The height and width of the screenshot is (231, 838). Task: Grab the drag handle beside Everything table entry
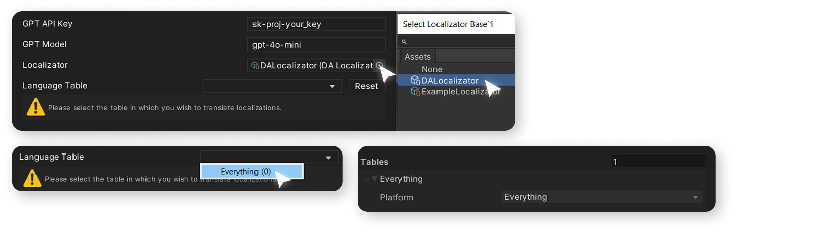(x=366, y=179)
